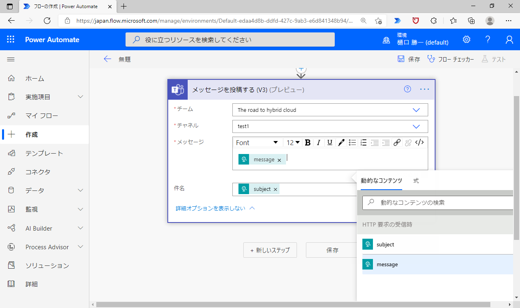Open 実施項目 in the sidebar
This screenshot has height=308, width=520.
pyautogui.click(x=38, y=97)
